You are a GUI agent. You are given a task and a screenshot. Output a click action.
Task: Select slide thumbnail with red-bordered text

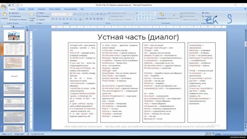(14, 63)
